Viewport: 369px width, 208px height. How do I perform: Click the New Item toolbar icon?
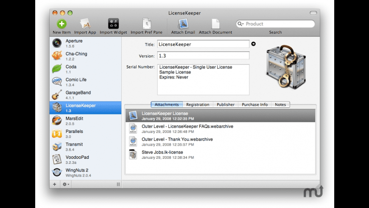62,24
